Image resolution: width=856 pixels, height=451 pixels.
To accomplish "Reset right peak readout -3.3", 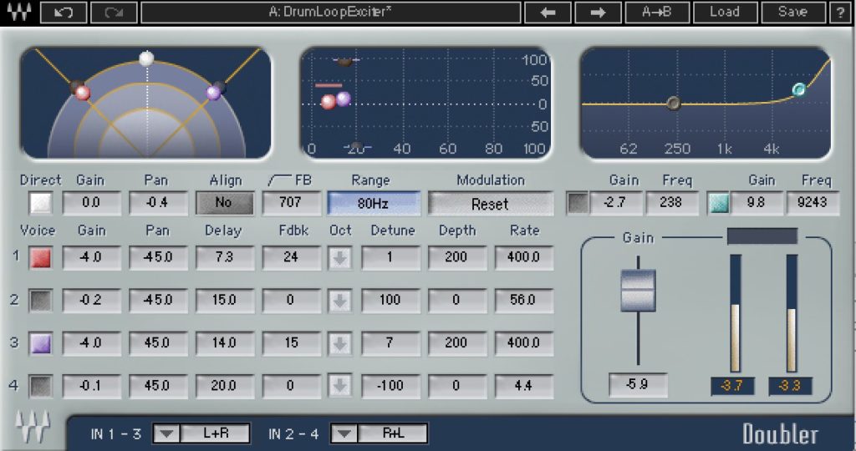I will click(x=790, y=386).
